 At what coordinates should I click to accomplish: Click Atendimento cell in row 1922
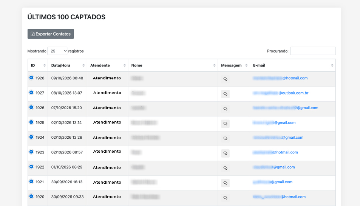tap(107, 168)
